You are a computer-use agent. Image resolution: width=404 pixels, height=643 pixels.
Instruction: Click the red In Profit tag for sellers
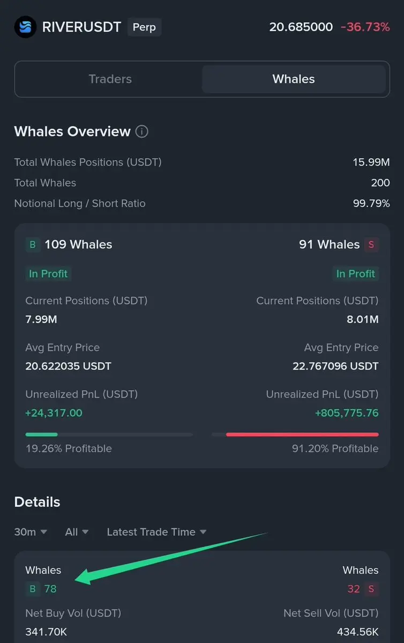coord(355,274)
